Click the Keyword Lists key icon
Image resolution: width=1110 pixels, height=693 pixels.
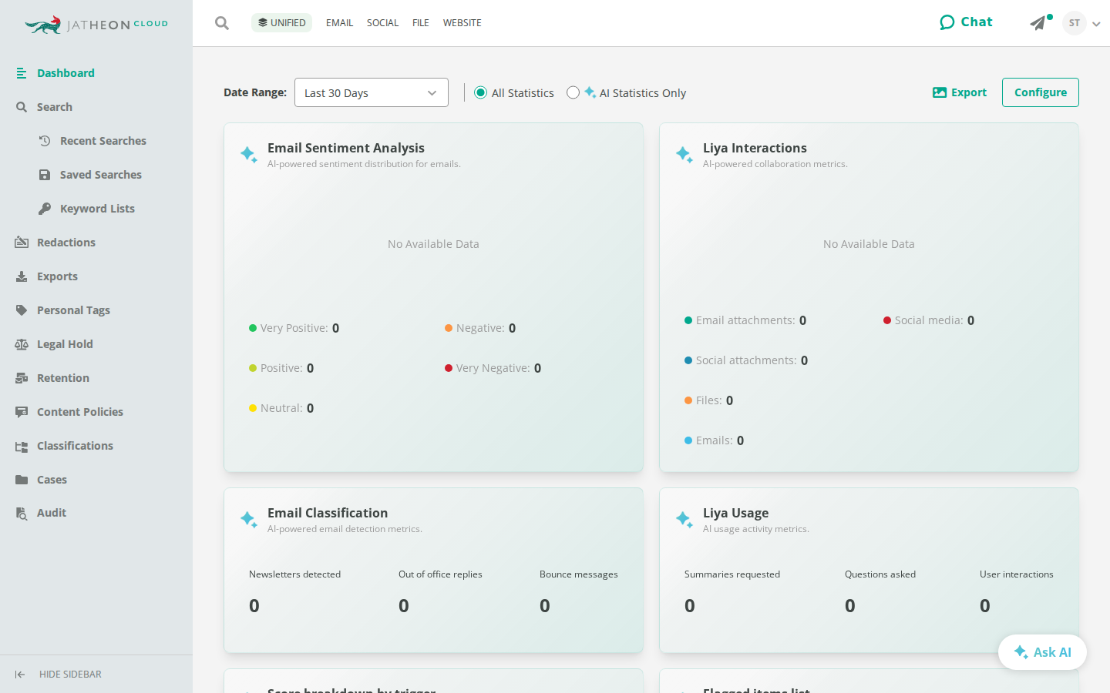(45, 209)
